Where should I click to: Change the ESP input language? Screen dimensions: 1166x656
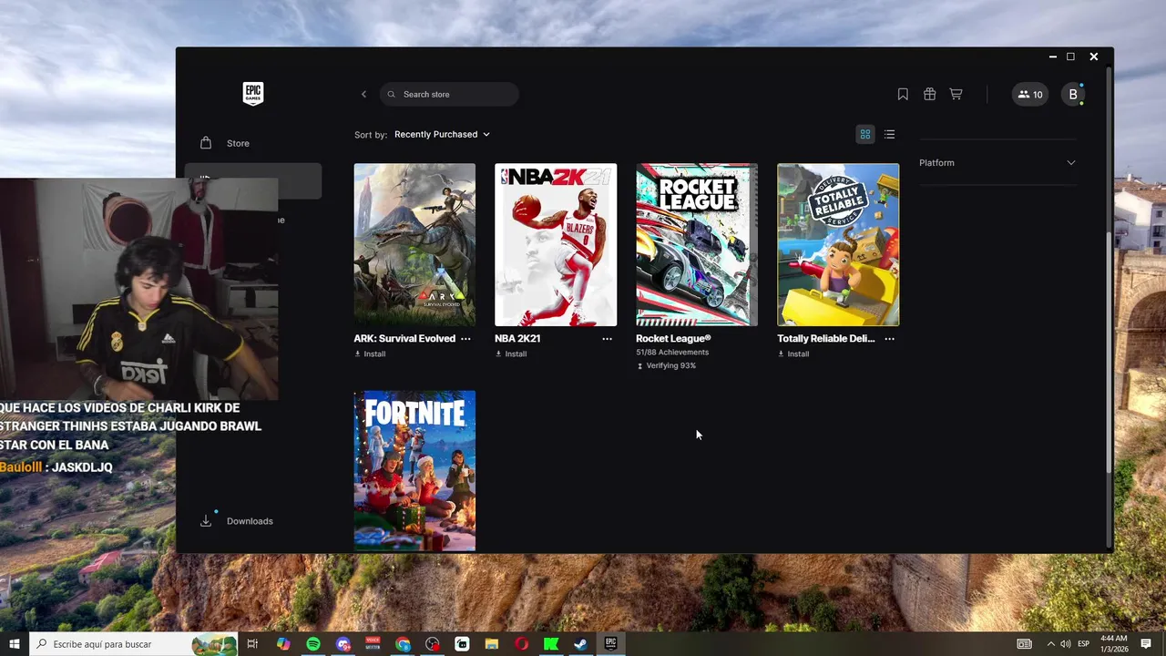pyautogui.click(x=1084, y=644)
